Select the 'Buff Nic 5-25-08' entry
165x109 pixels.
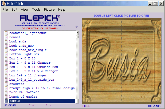click(24, 93)
